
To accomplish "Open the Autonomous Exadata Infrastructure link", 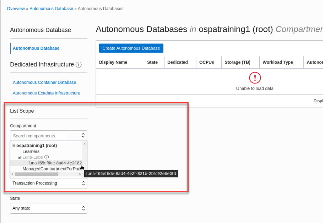I will [47, 93].
